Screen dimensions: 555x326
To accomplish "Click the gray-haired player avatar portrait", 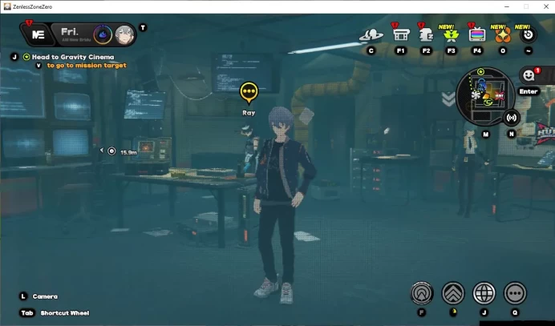I will (x=124, y=34).
